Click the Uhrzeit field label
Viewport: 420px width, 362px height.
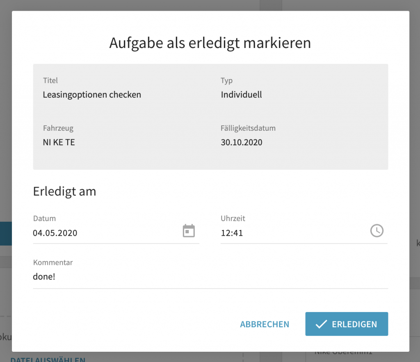click(x=233, y=219)
